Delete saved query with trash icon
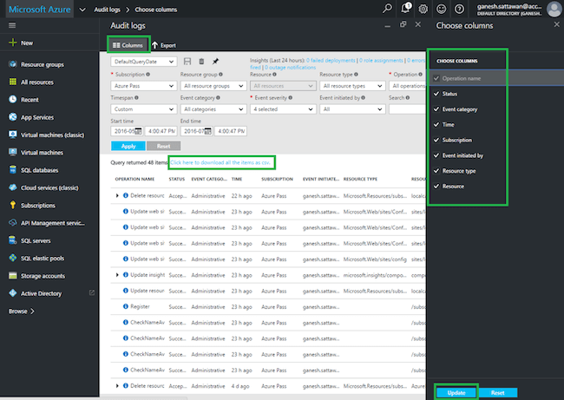 coord(201,62)
